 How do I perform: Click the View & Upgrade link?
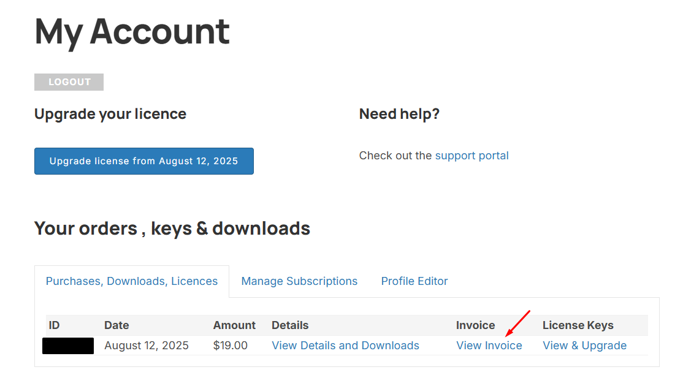584,345
